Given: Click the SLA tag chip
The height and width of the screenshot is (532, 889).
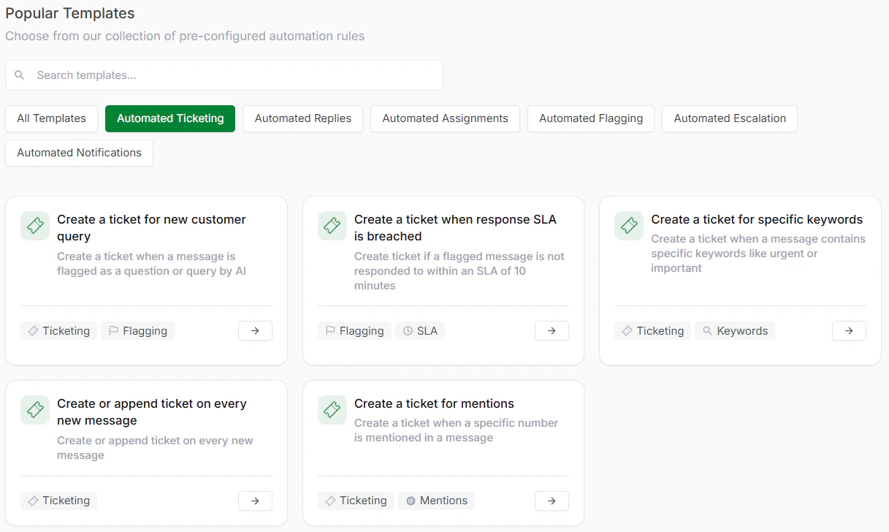Looking at the screenshot, I should coord(420,331).
